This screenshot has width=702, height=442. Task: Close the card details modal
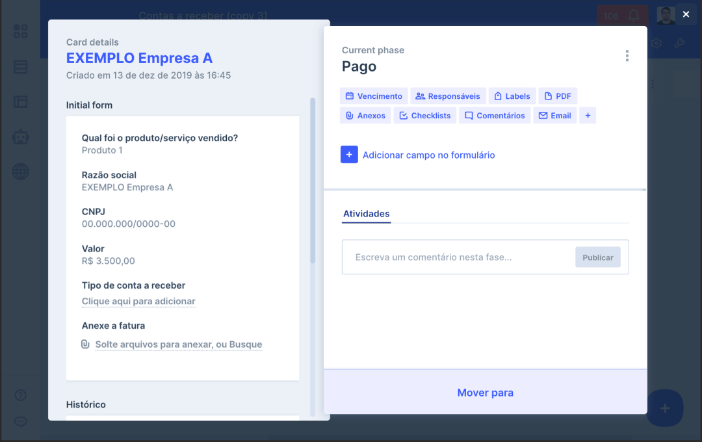pos(686,14)
